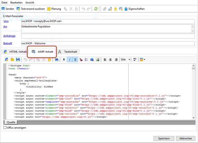This screenshot has width=198, height=143.
Task: Switch to the AMP-Inhalt tab
Action: point(42,52)
